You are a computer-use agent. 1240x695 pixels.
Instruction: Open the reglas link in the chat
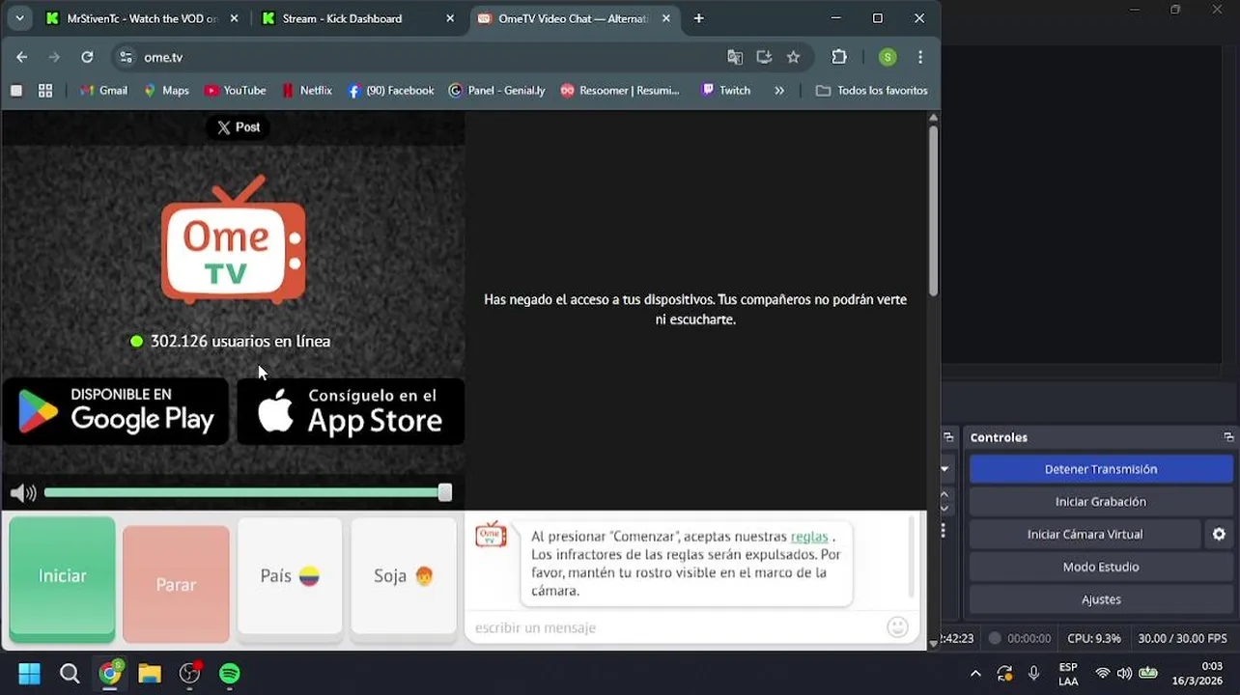coord(809,537)
